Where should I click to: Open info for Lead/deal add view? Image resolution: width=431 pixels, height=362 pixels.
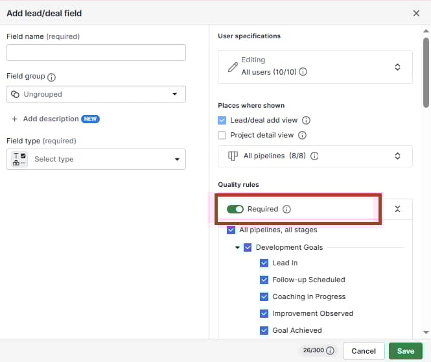[306, 120]
